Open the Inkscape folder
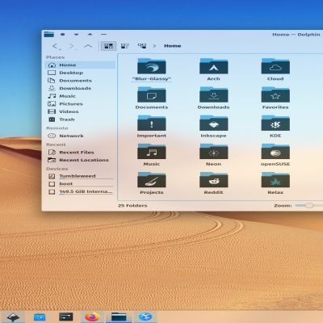 pos(213,127)
